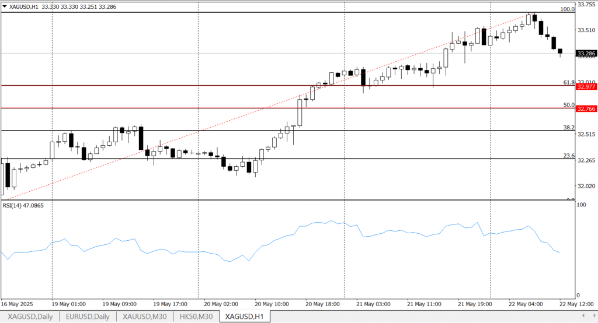
Task: Click the 38.2 Fibonacci level label
Action: click(x=568, y=127)
